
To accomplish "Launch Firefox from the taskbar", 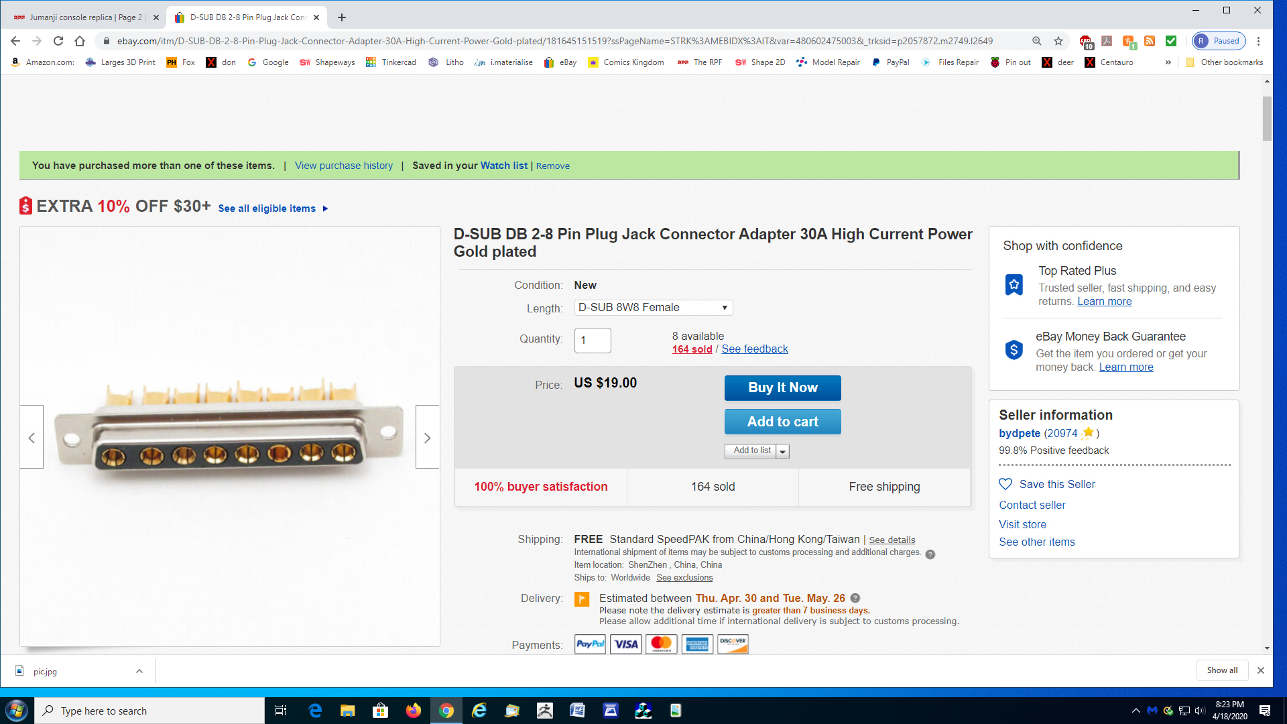I will coord(414,711).
